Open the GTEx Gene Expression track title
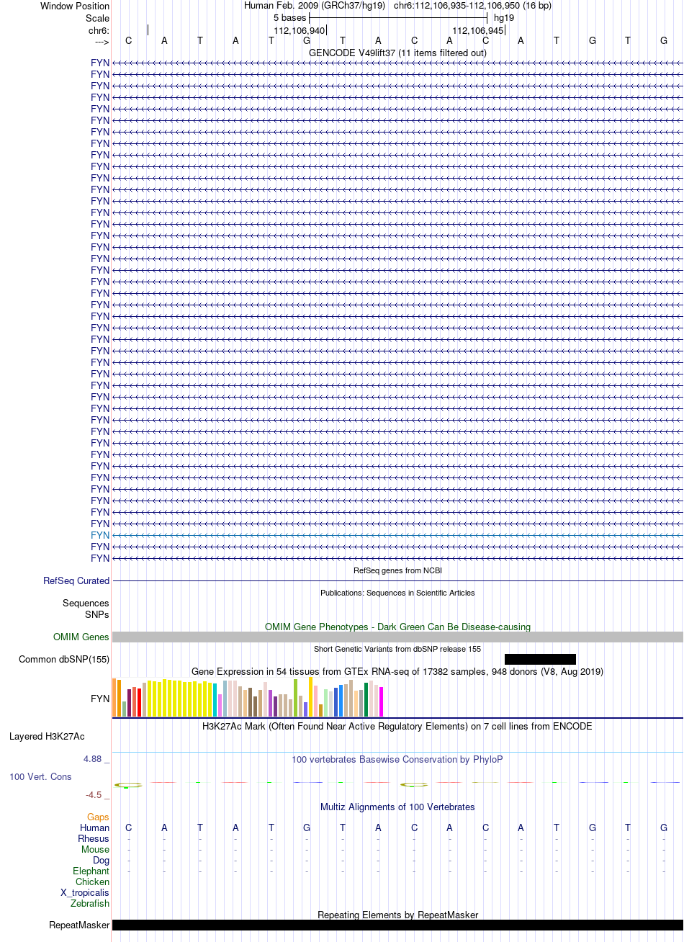Screen dimensions: 684x942 tap(397, 671)
